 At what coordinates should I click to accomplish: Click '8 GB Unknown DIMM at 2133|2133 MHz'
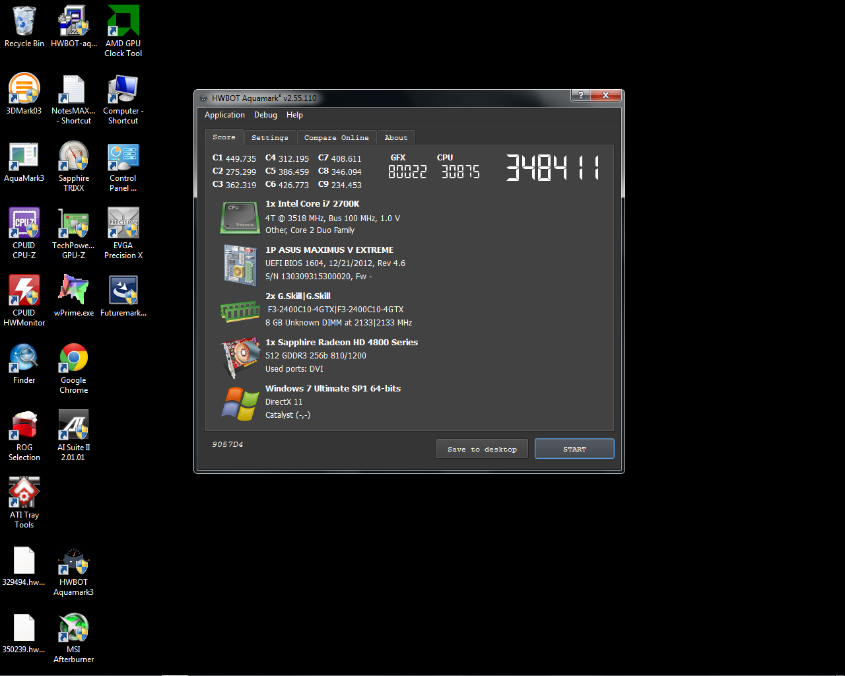click(339, 323)
